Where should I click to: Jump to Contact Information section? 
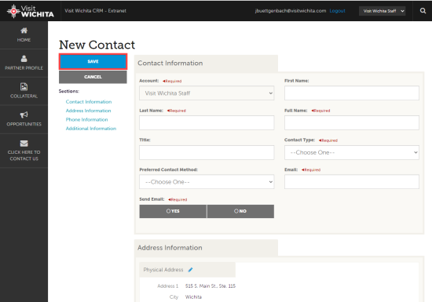(89, 102)
